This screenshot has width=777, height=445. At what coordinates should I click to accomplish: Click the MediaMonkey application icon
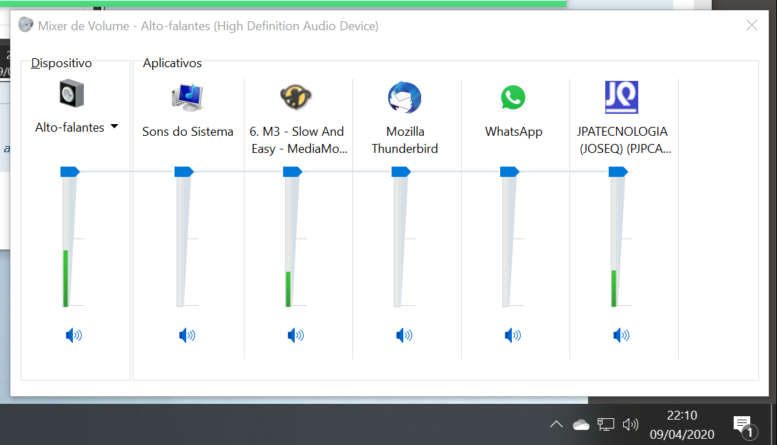coord(296,97)
